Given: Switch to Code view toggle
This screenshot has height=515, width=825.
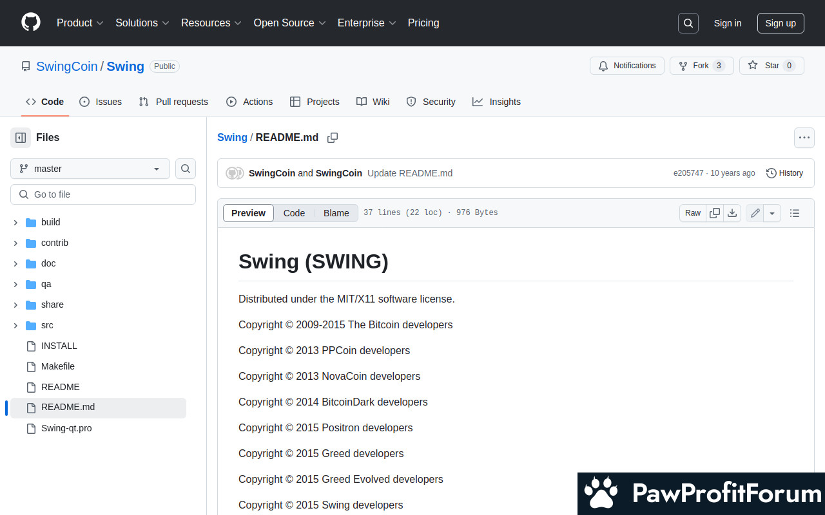Looking at the screenshot, I should pos(294,213).
